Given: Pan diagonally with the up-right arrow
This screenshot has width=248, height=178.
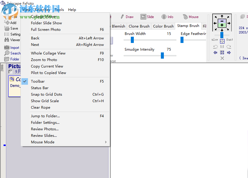Looking at the screenshot, I should pos(228,17).
